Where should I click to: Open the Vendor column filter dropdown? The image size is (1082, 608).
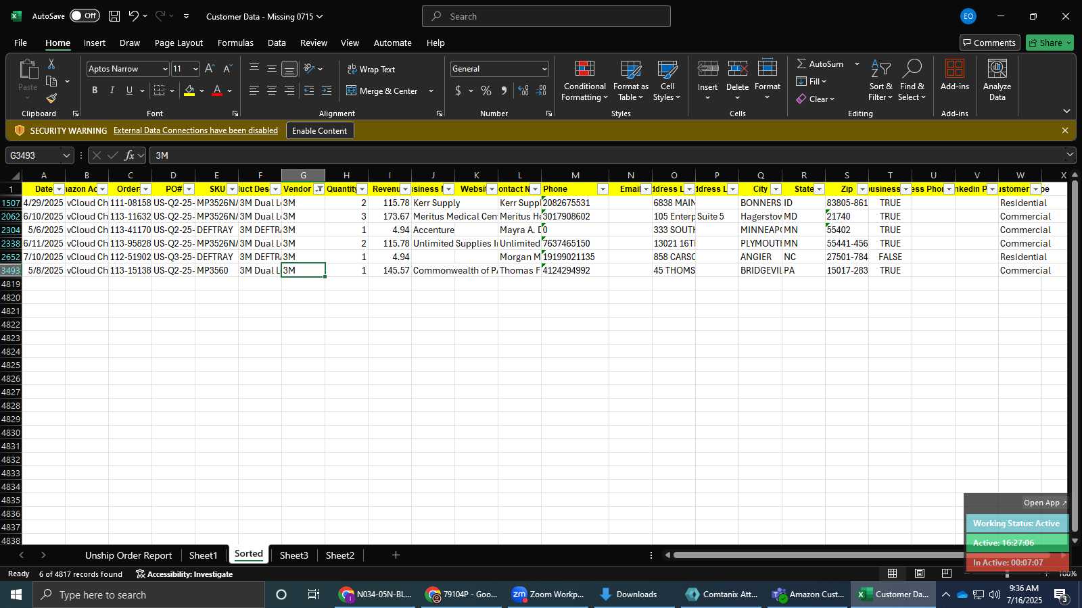pos(319,189)
